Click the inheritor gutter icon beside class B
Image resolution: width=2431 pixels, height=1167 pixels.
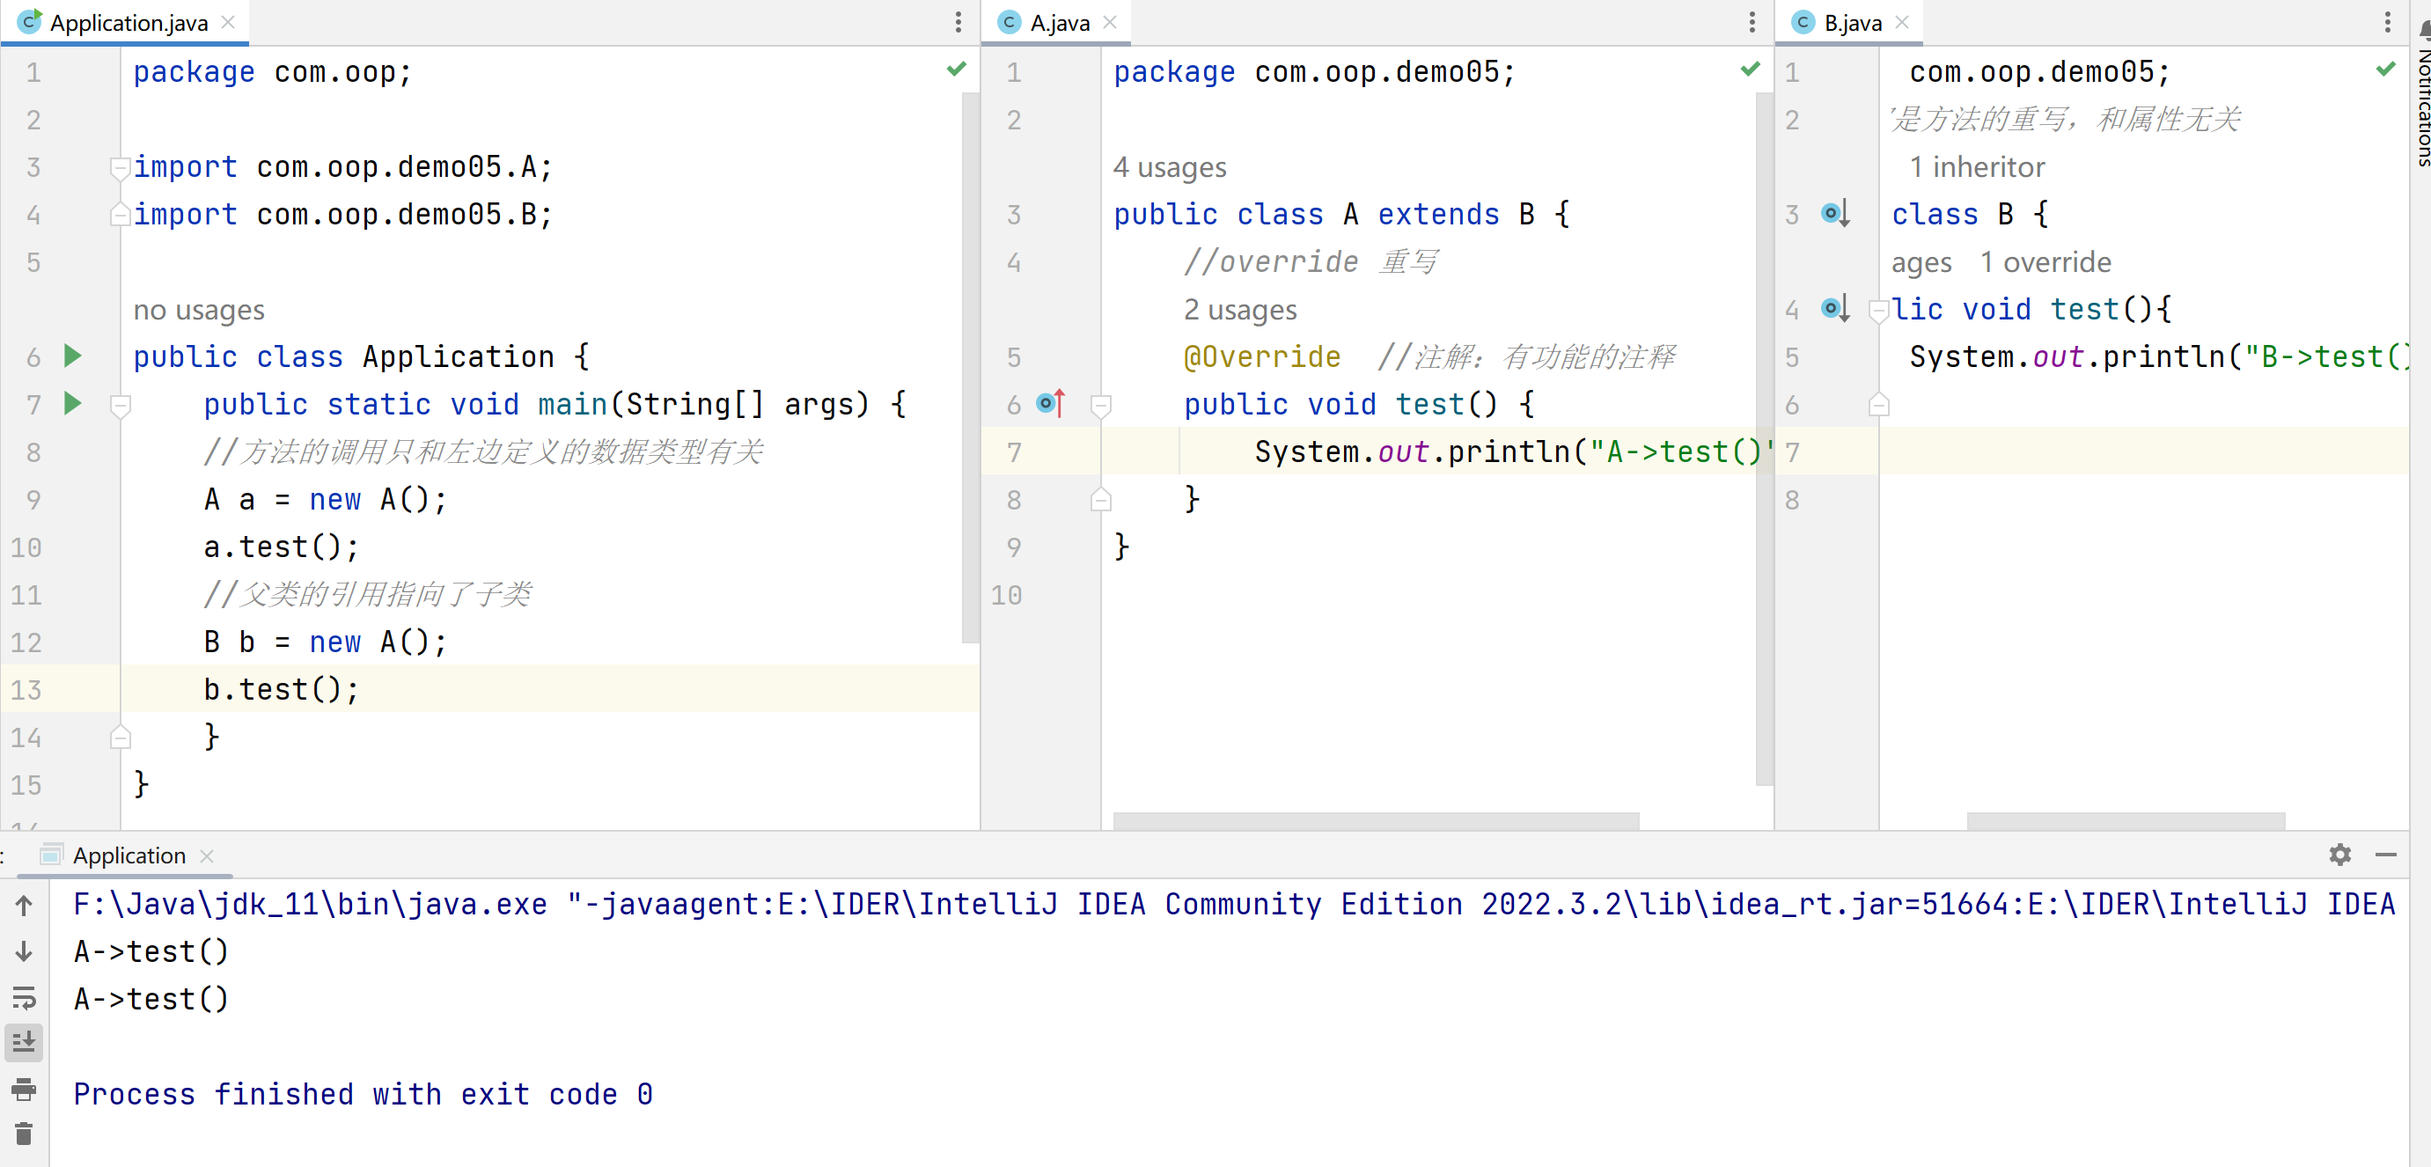point(1833,214)
